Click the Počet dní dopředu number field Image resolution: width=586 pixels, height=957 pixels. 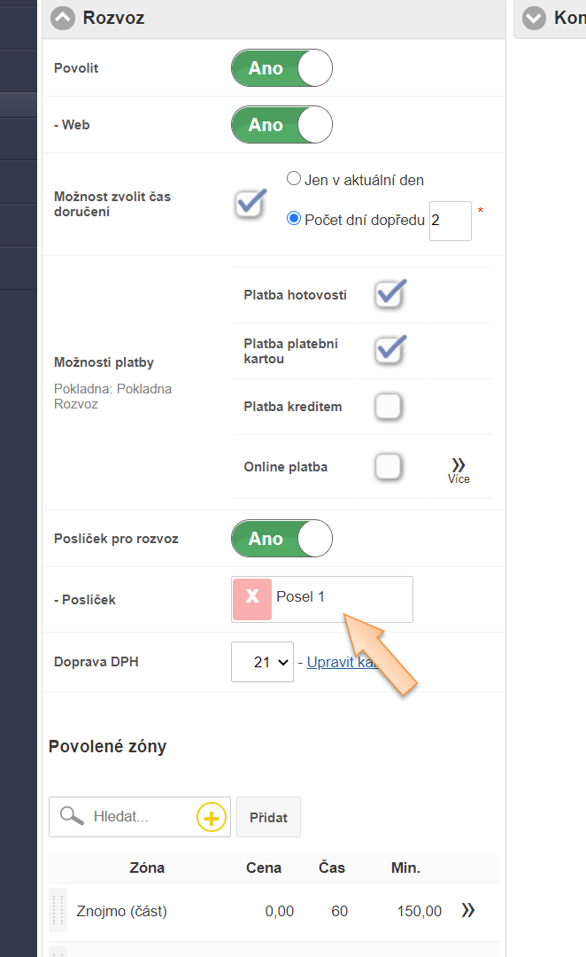point(450,221)
